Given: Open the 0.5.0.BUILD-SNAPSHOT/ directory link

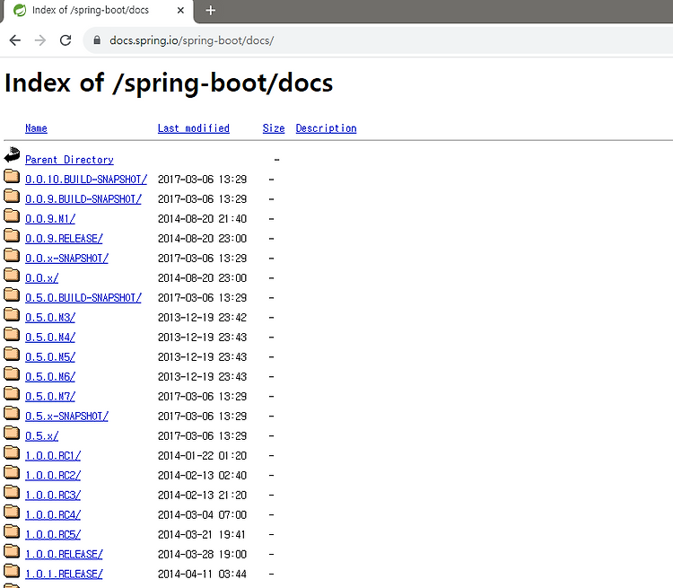Looking at the screenshot, I should (x=83, y=298).
